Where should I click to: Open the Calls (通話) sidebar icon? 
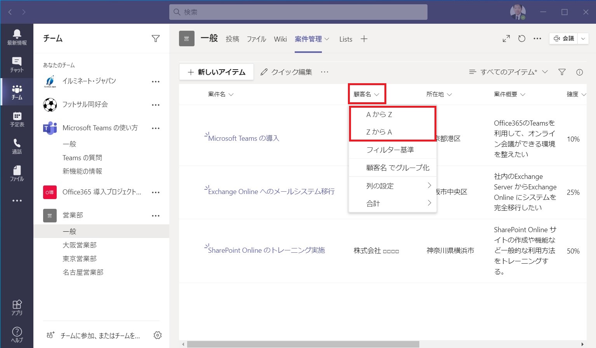point(17,146)
